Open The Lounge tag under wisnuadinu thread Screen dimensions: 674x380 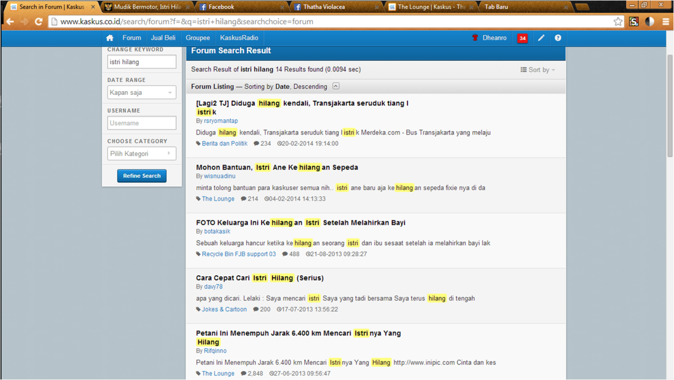tap(218, 199)
